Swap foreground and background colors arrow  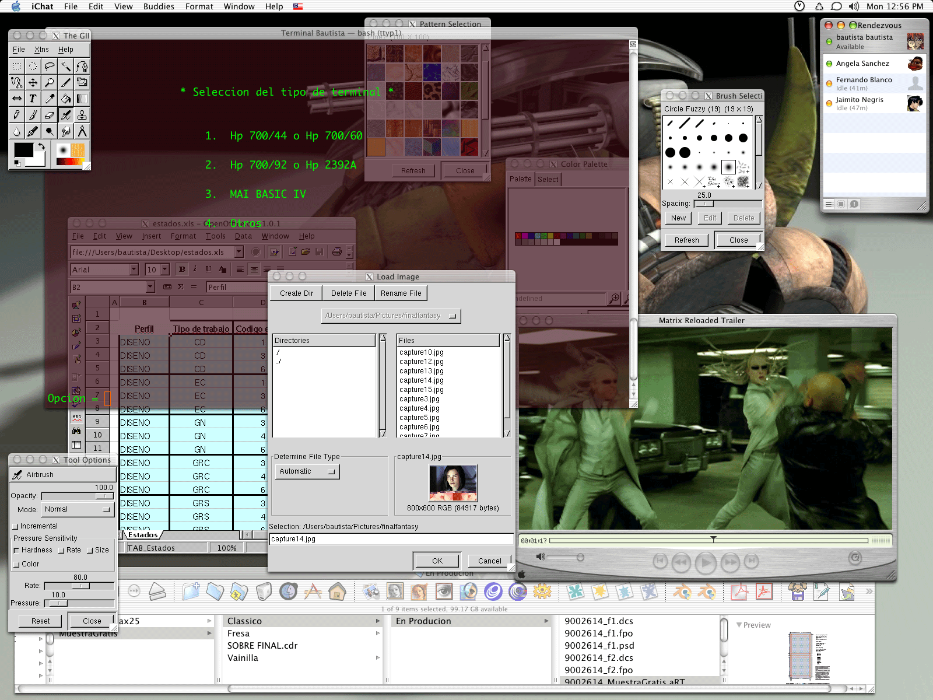click(41, 146)
